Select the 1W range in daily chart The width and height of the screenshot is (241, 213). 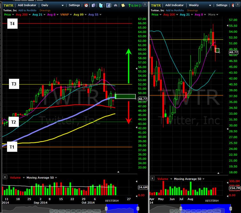tap(84, 211)
